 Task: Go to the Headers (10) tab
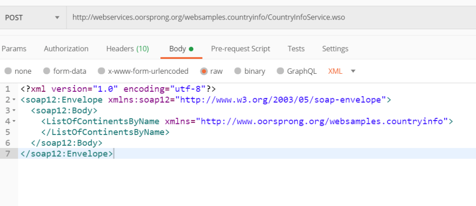127,49
